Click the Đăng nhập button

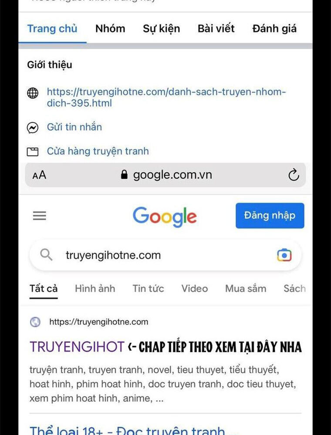click(270, 216)
